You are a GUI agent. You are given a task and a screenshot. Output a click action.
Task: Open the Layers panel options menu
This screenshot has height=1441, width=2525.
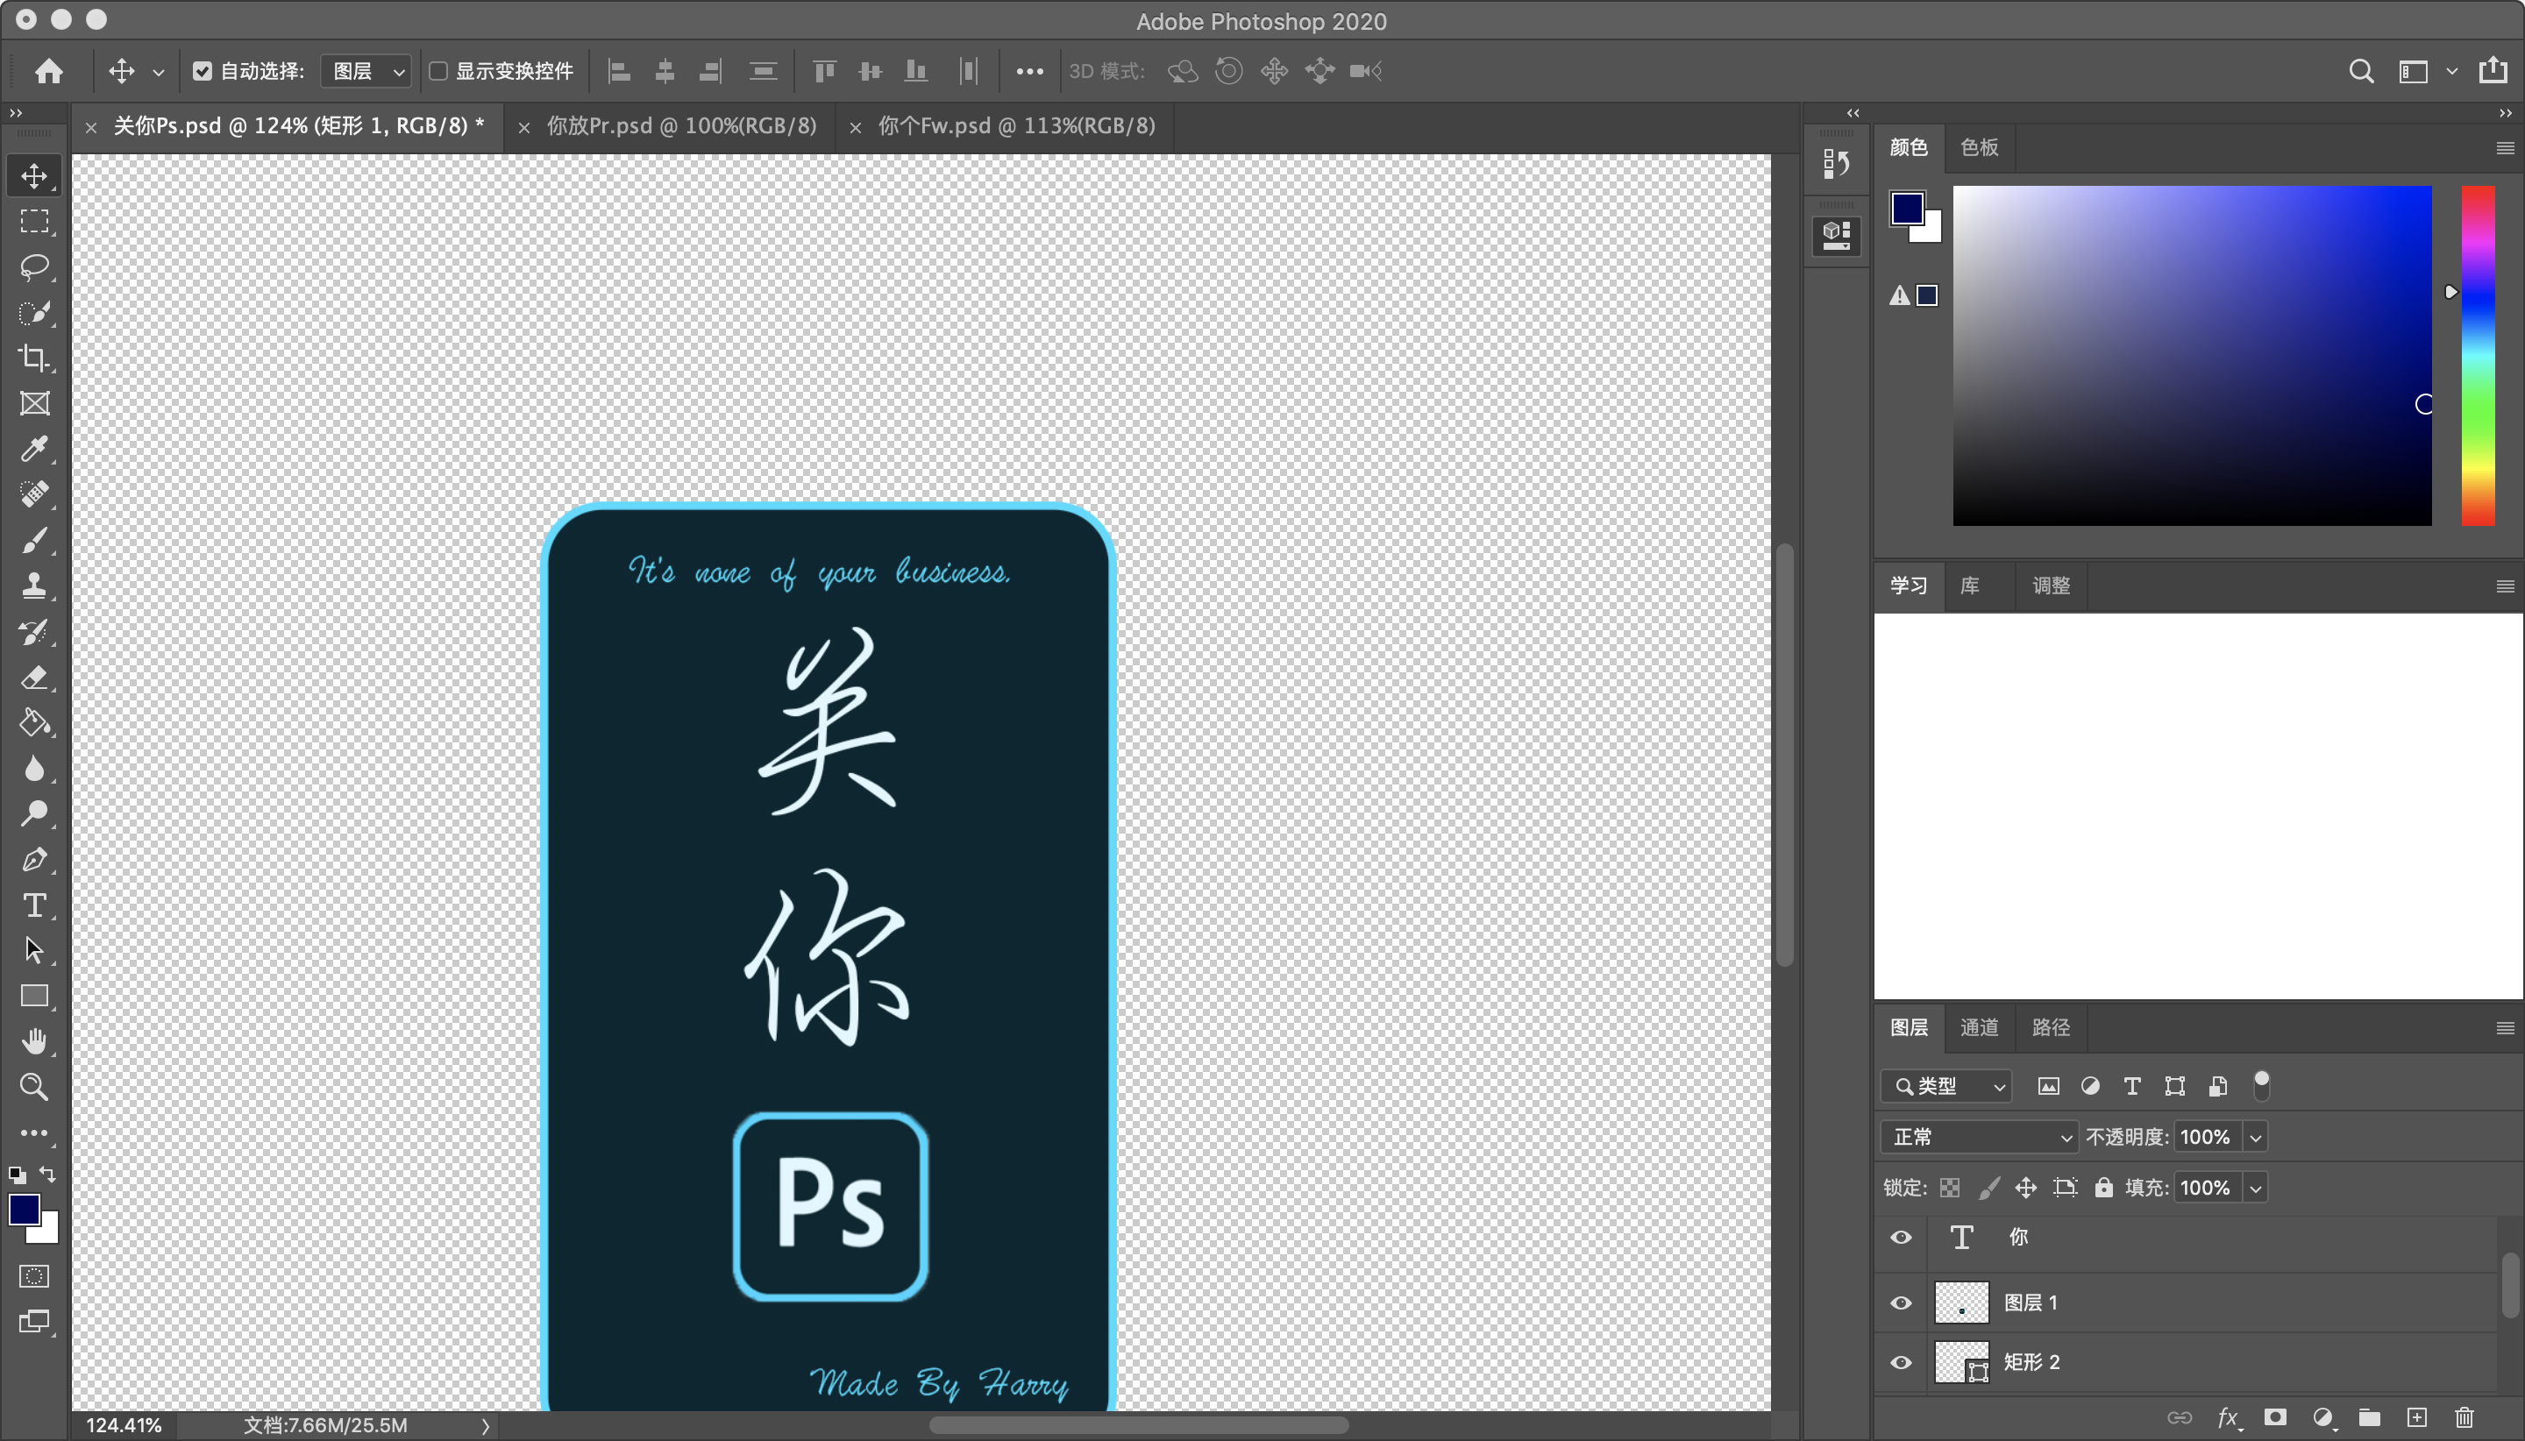[2505, 1028]
